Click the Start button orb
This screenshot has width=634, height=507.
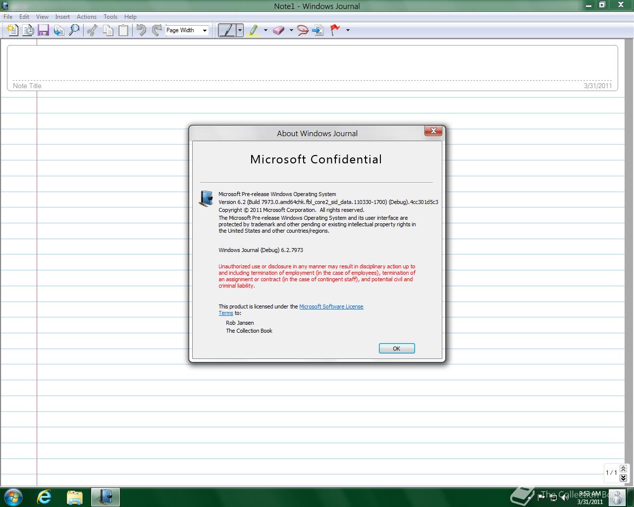coord(13,497)
